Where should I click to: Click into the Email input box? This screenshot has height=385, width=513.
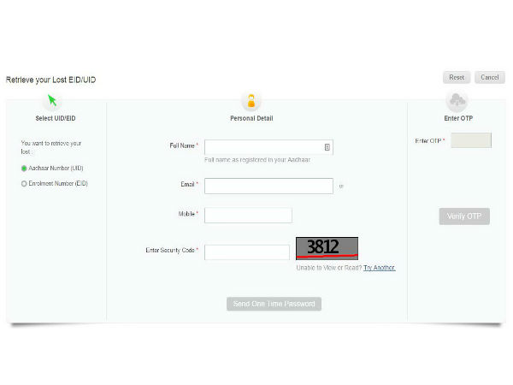268,186
